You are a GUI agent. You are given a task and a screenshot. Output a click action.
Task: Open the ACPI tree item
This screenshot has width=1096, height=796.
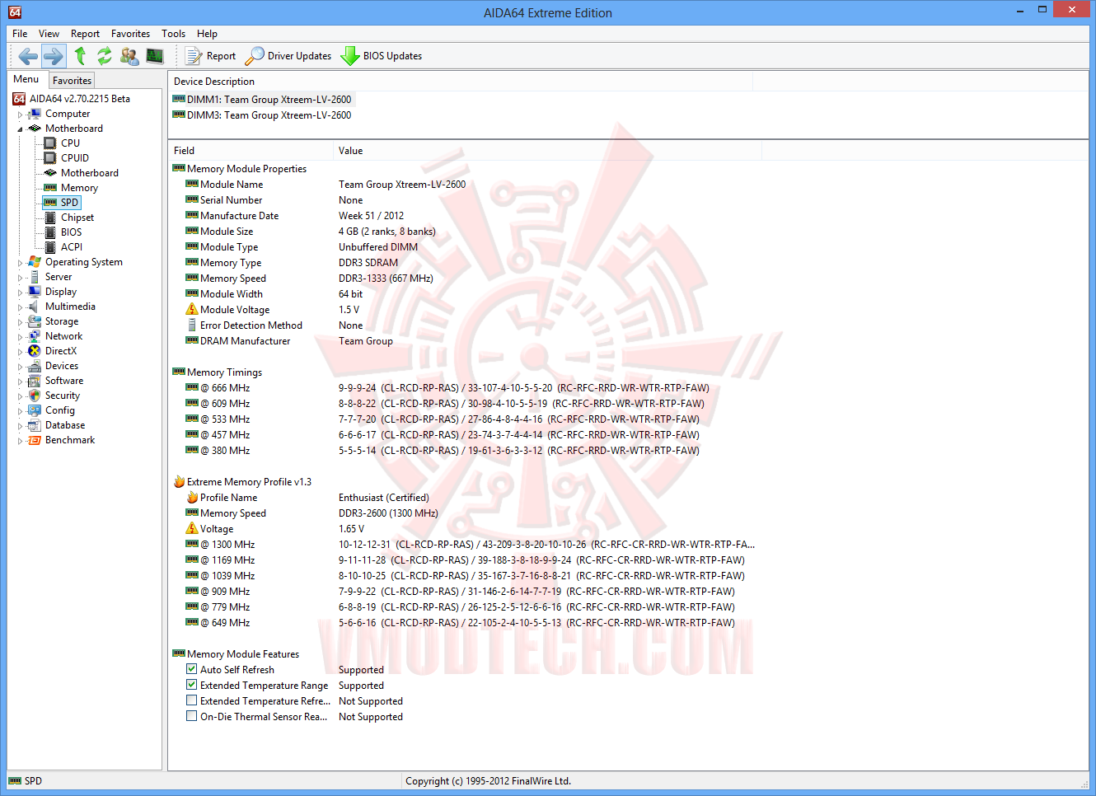tap(72, 247)
